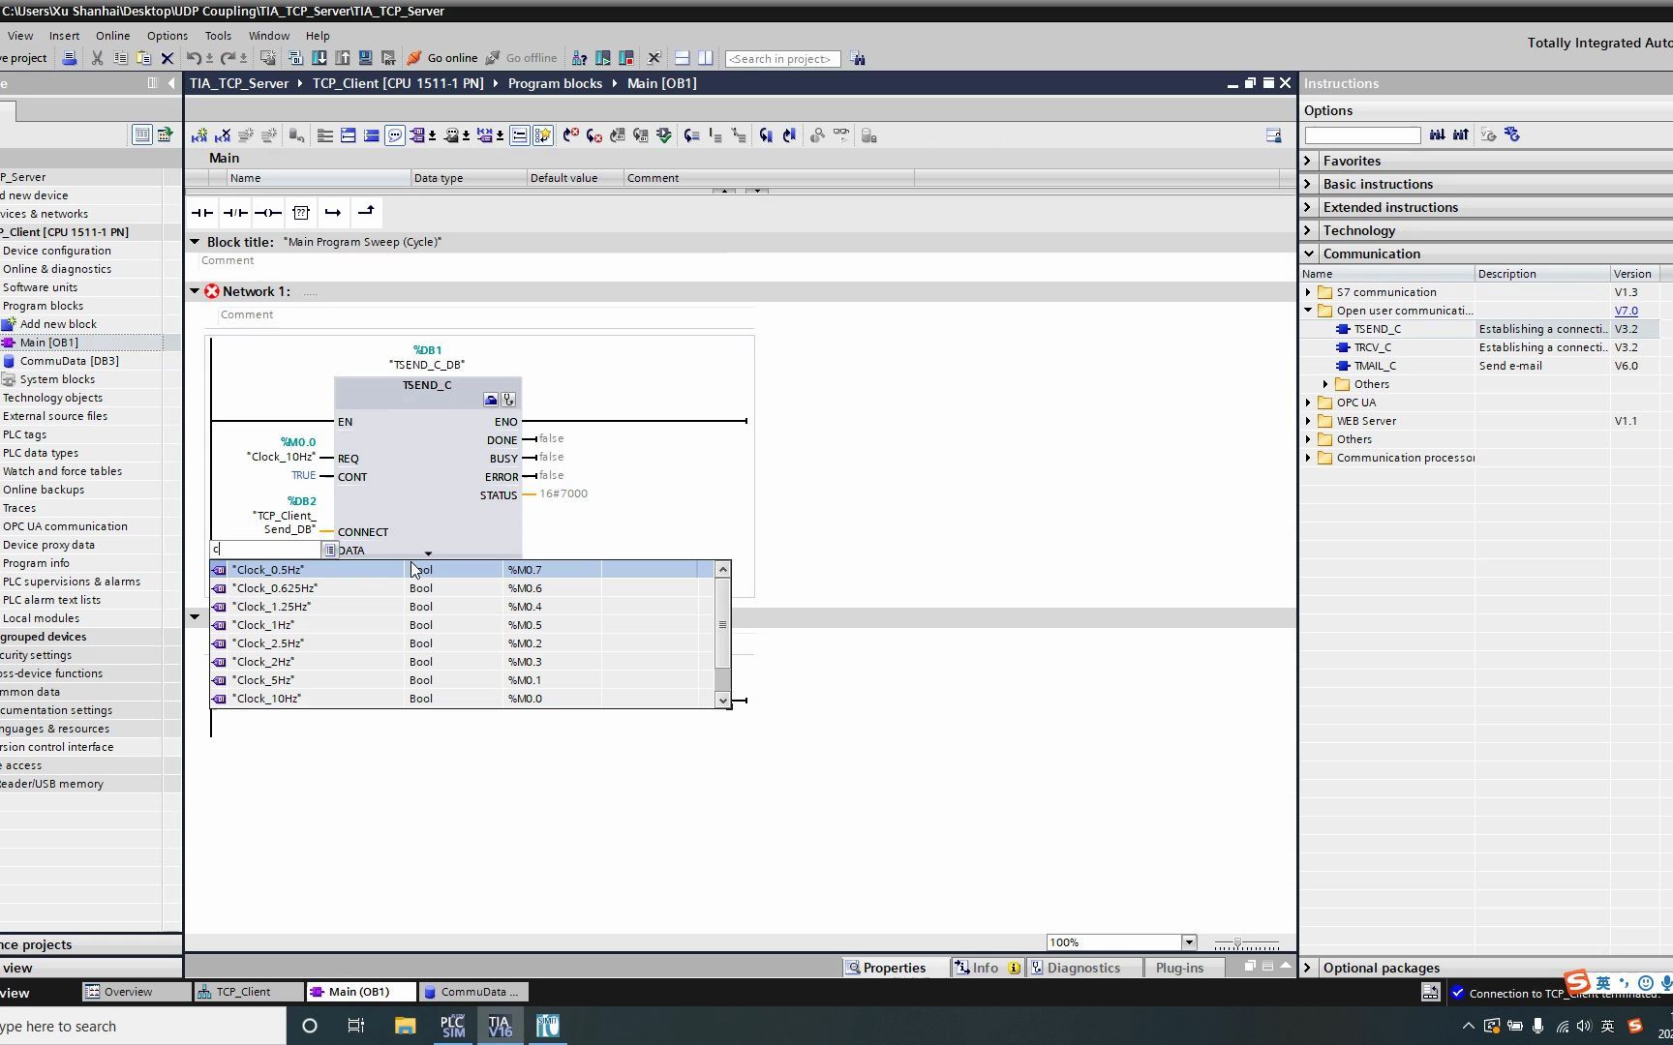This screenshot has width=1673, height=1045.
Task: Split editor space horizontally
Action: (683, 58)
